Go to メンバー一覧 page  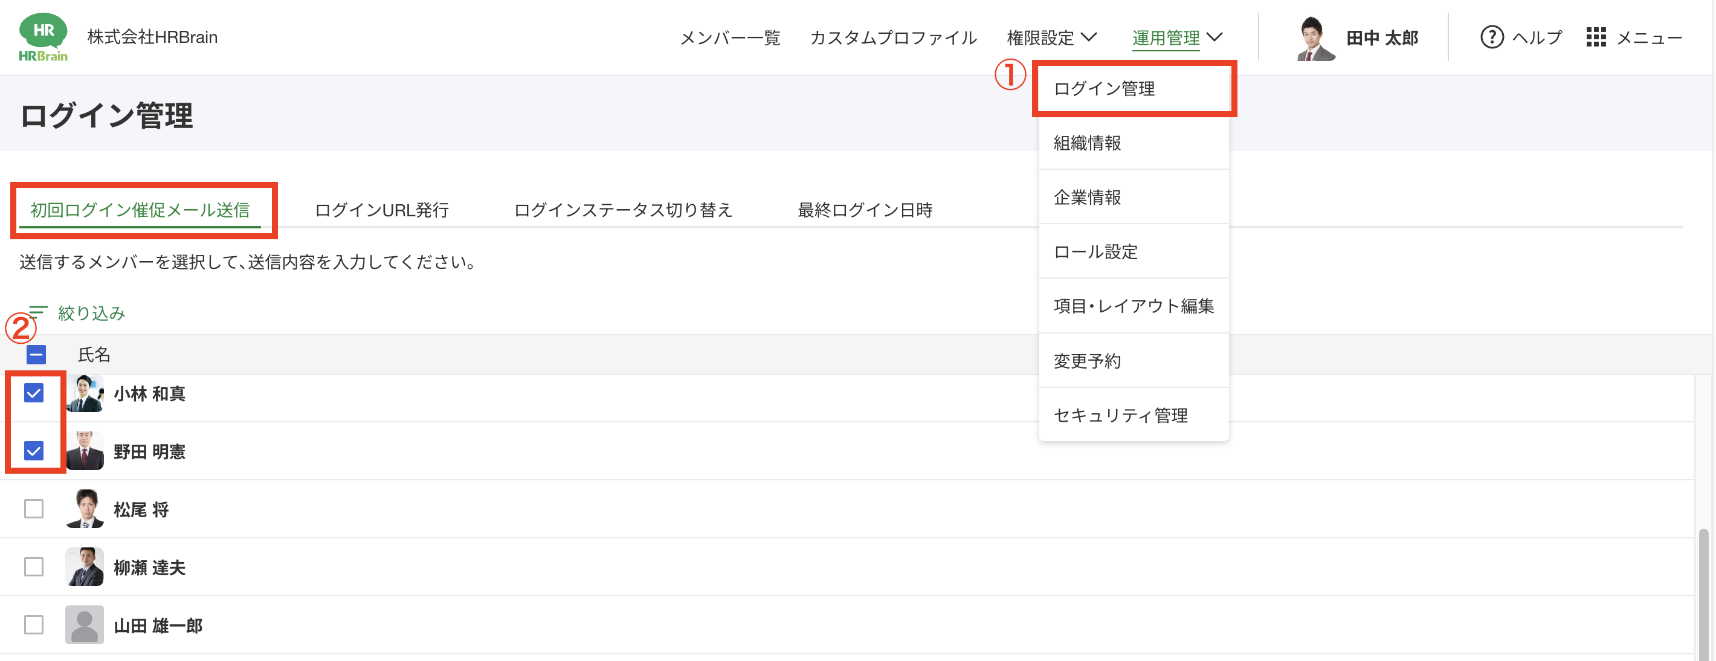point(729,38)
